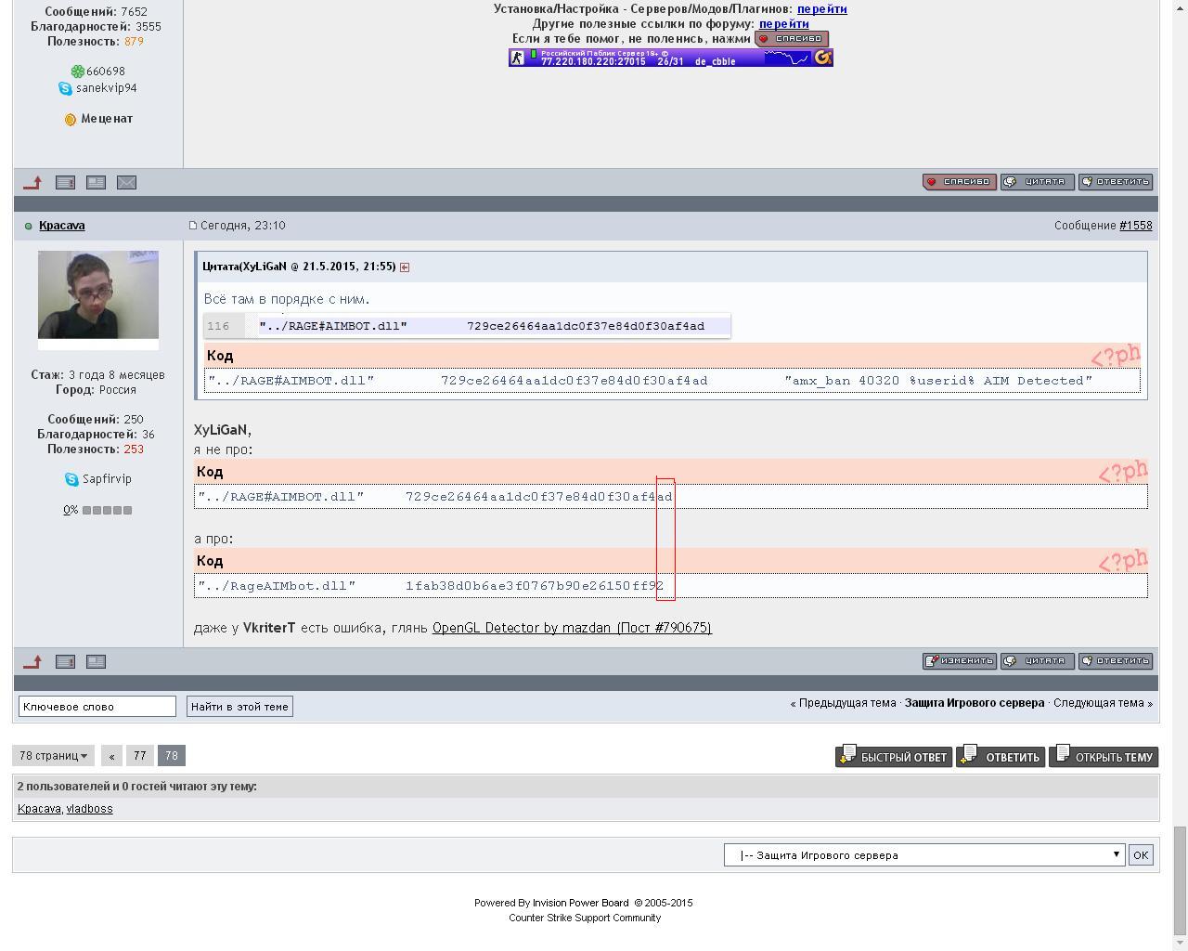
Task: Go to page 77
Action: (x=139, y=756)
